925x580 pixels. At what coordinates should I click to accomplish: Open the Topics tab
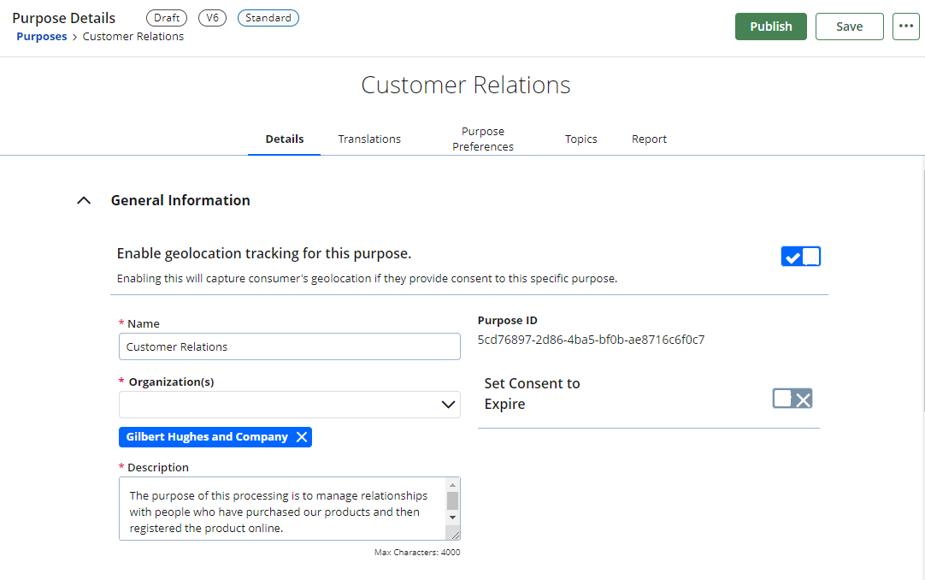pos(580,139)
